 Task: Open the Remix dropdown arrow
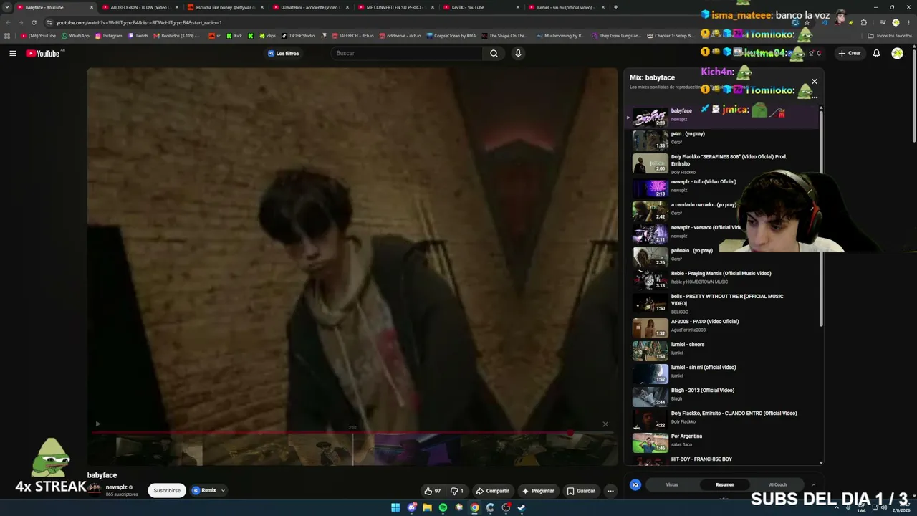point(223,491)
